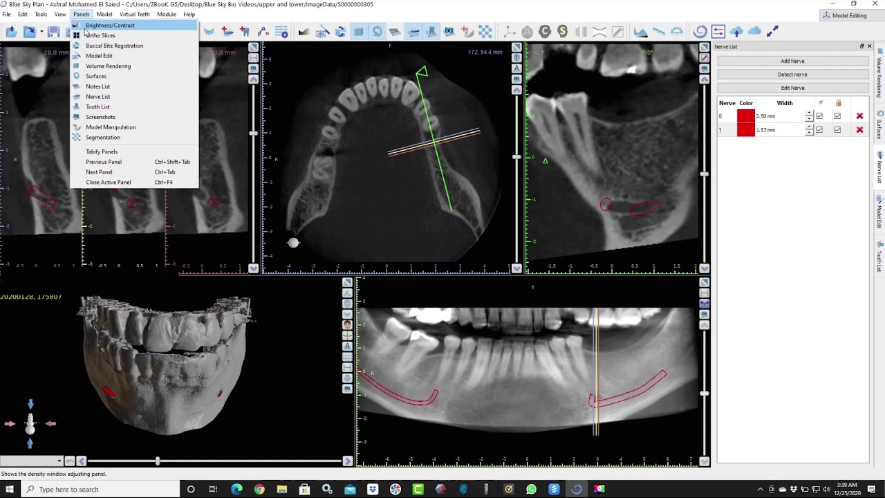
Task: Click the Add Nerve button
Action: (792, 61)
